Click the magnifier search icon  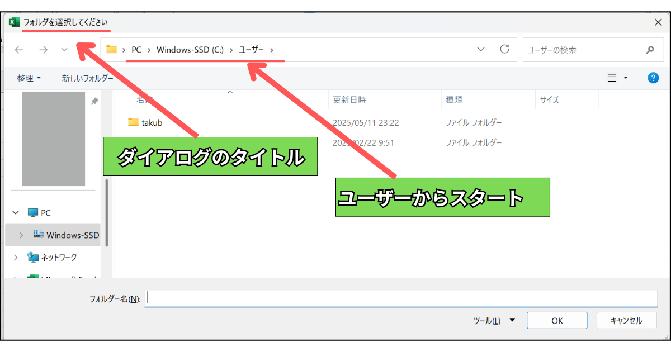tap(650, 50)
